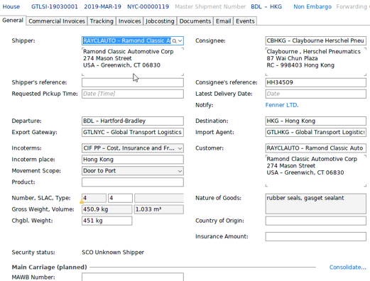Click the Customer field
Image resolution: width=370 pixels, height=281 pixels.
pos(316,148)
